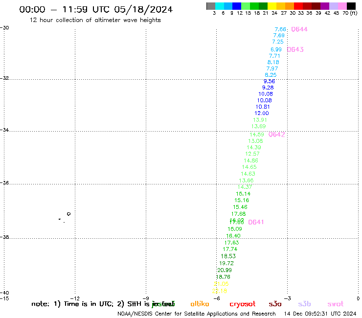The image size is (362, 318).
Task: Pick the purple swatch in the color scale
Action: coord(325,6)
